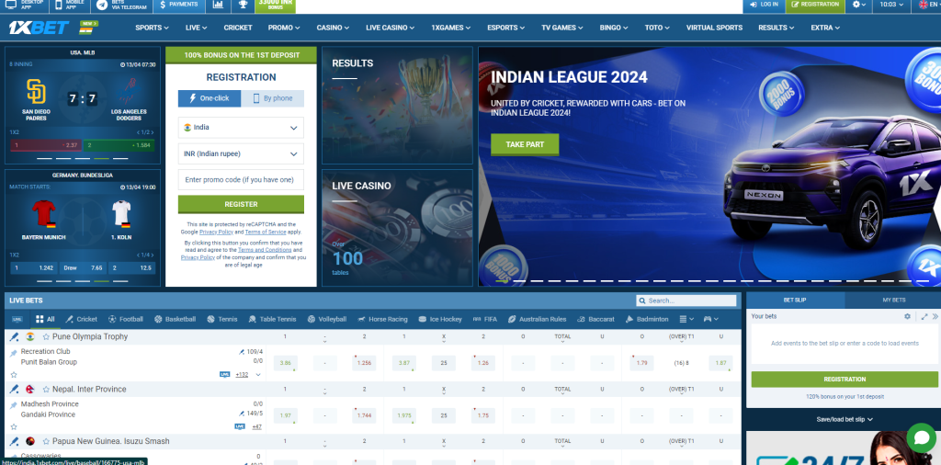The image size is (941, 465).
Task: Filter live bets by Table Tennis
Action: pyautogui.click(x=272, y=319)
